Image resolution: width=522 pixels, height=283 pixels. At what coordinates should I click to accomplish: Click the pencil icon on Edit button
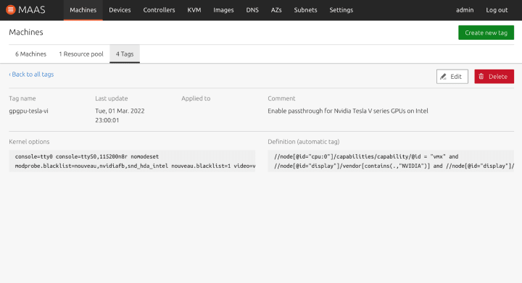(x=443, y=77)
